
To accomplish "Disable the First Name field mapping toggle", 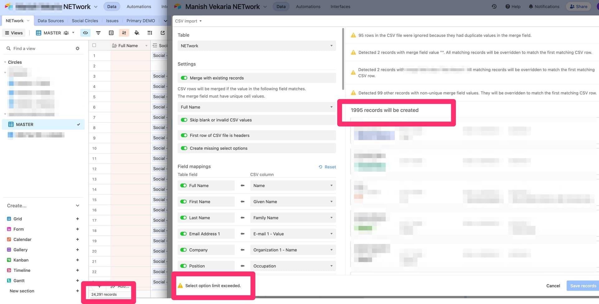I will 183,202.
